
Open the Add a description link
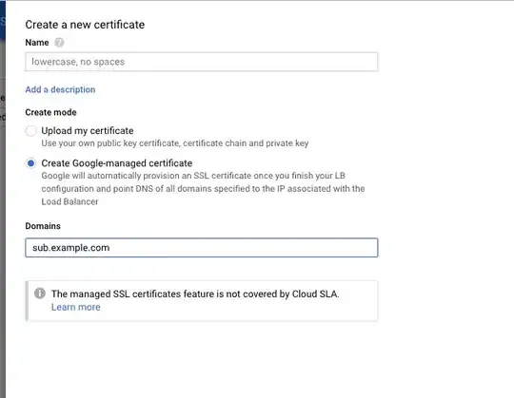click(x=60, y=89)
